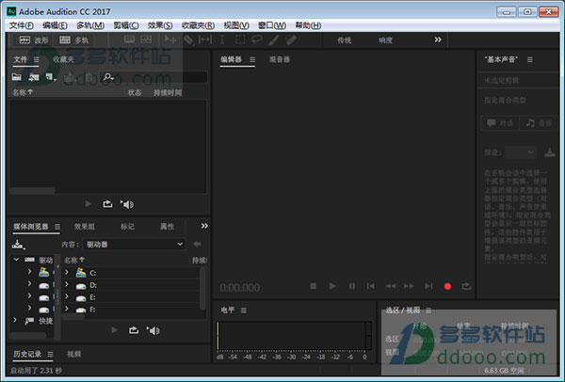Open the 电平 panel options menu

244,310
